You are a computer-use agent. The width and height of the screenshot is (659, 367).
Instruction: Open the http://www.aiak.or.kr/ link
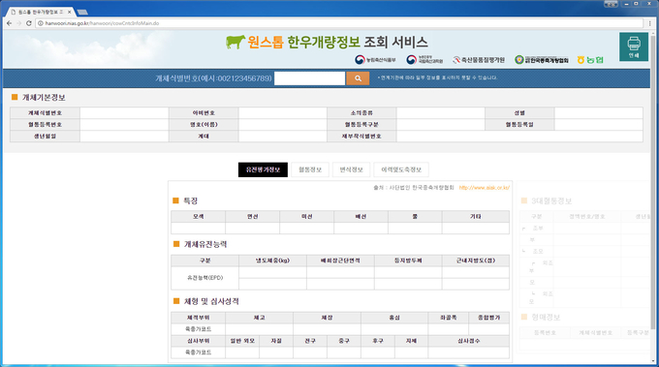click(x=485, y=188)
